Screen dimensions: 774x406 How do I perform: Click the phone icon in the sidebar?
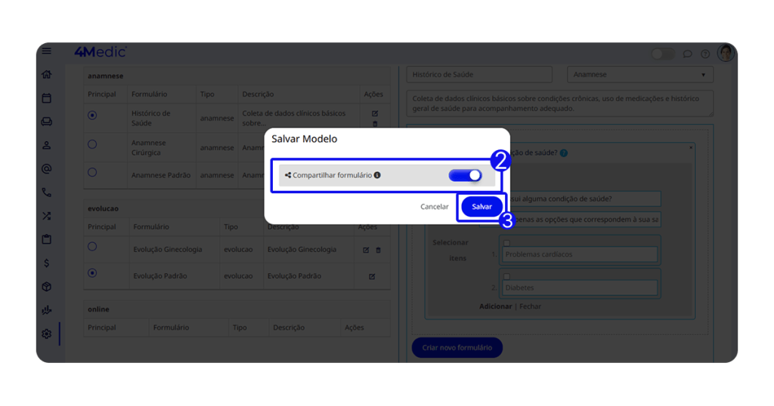coord(47,192)
